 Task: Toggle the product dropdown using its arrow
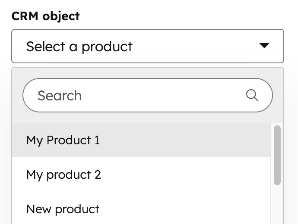(x=264, y=46)
